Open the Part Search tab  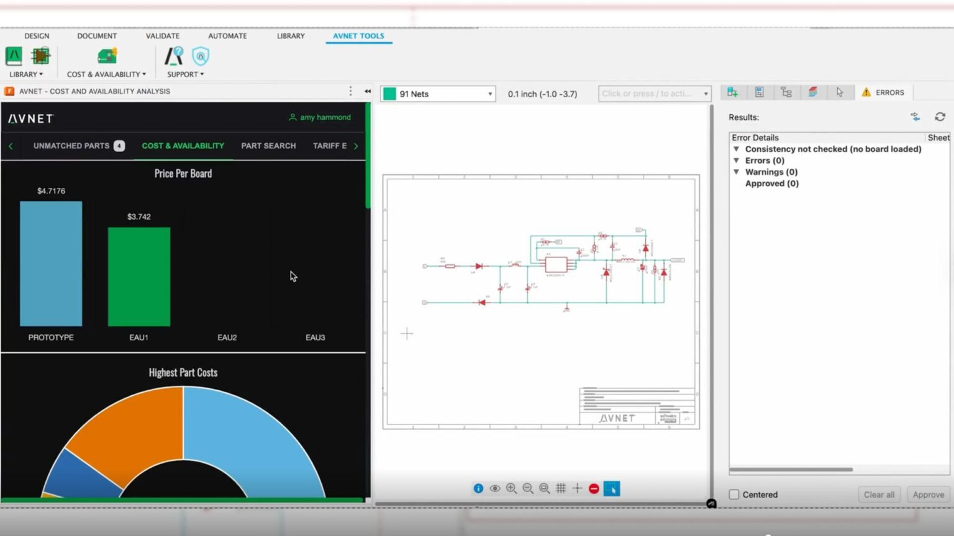pyautogui.click(x=268, y=146)
